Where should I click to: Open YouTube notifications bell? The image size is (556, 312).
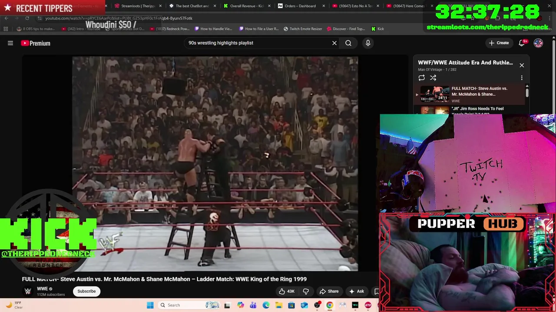tap(522, 43)
